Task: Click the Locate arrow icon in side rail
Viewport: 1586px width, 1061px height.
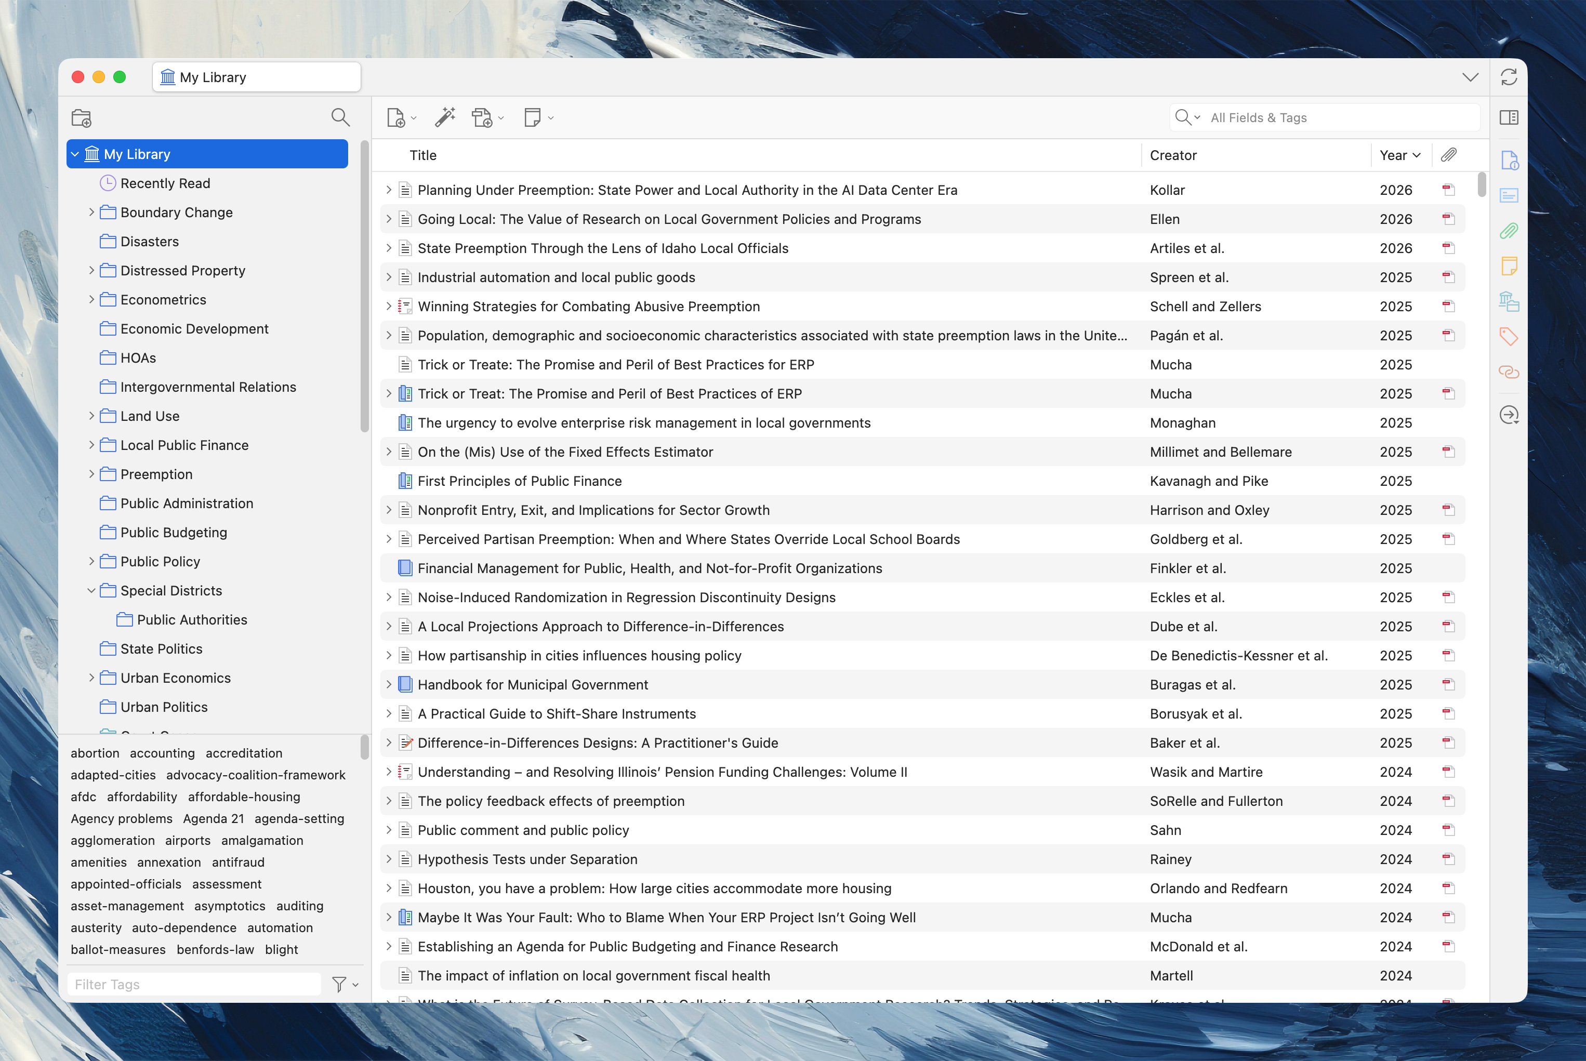Action: [x=1509, y=415]
